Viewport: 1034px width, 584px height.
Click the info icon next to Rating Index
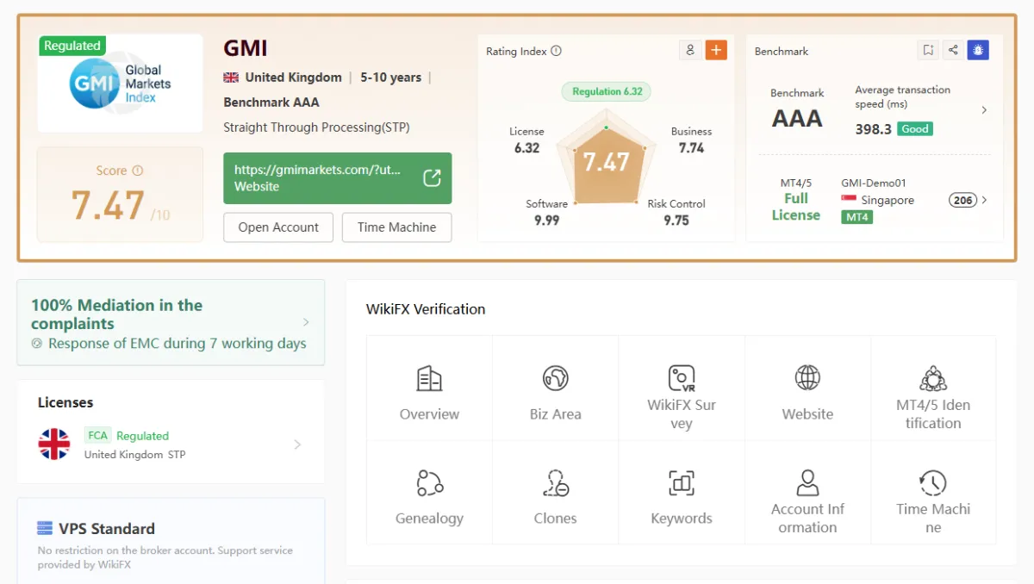(x=556, y=51)
